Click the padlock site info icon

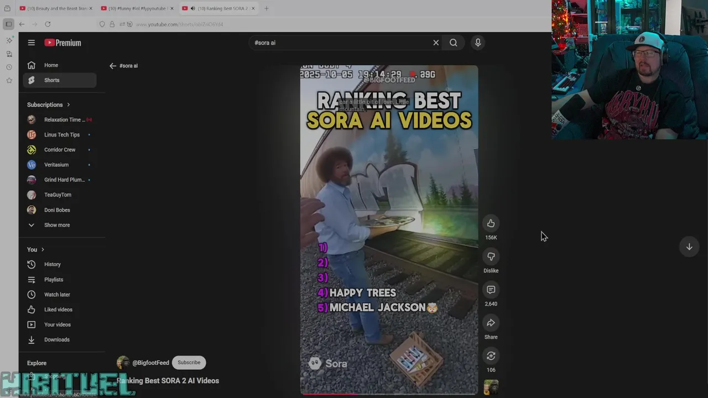(112, 24)
